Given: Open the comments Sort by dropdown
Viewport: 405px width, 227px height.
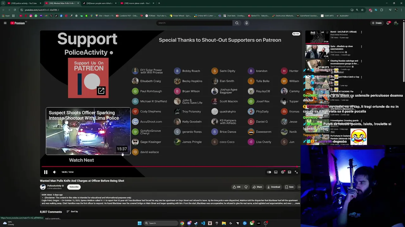Looking at the screenshot, I should click(x=72, y=212).
